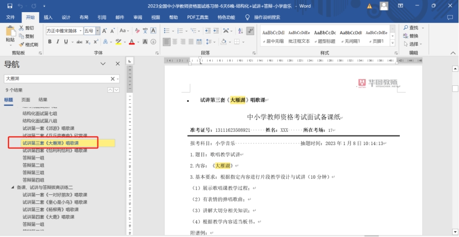This screenshot has height=237, width=459.
Task: Switch to the 页面 navigation tab
Action: (25, 99)
